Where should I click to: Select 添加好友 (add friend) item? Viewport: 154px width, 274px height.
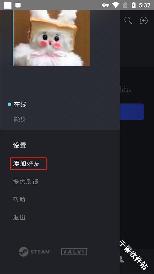pos(27,164)
